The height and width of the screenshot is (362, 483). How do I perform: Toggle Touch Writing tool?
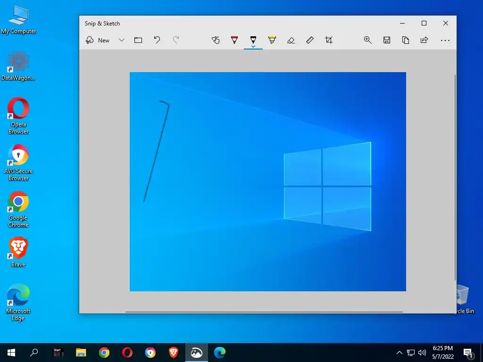[x=216, y=40]
